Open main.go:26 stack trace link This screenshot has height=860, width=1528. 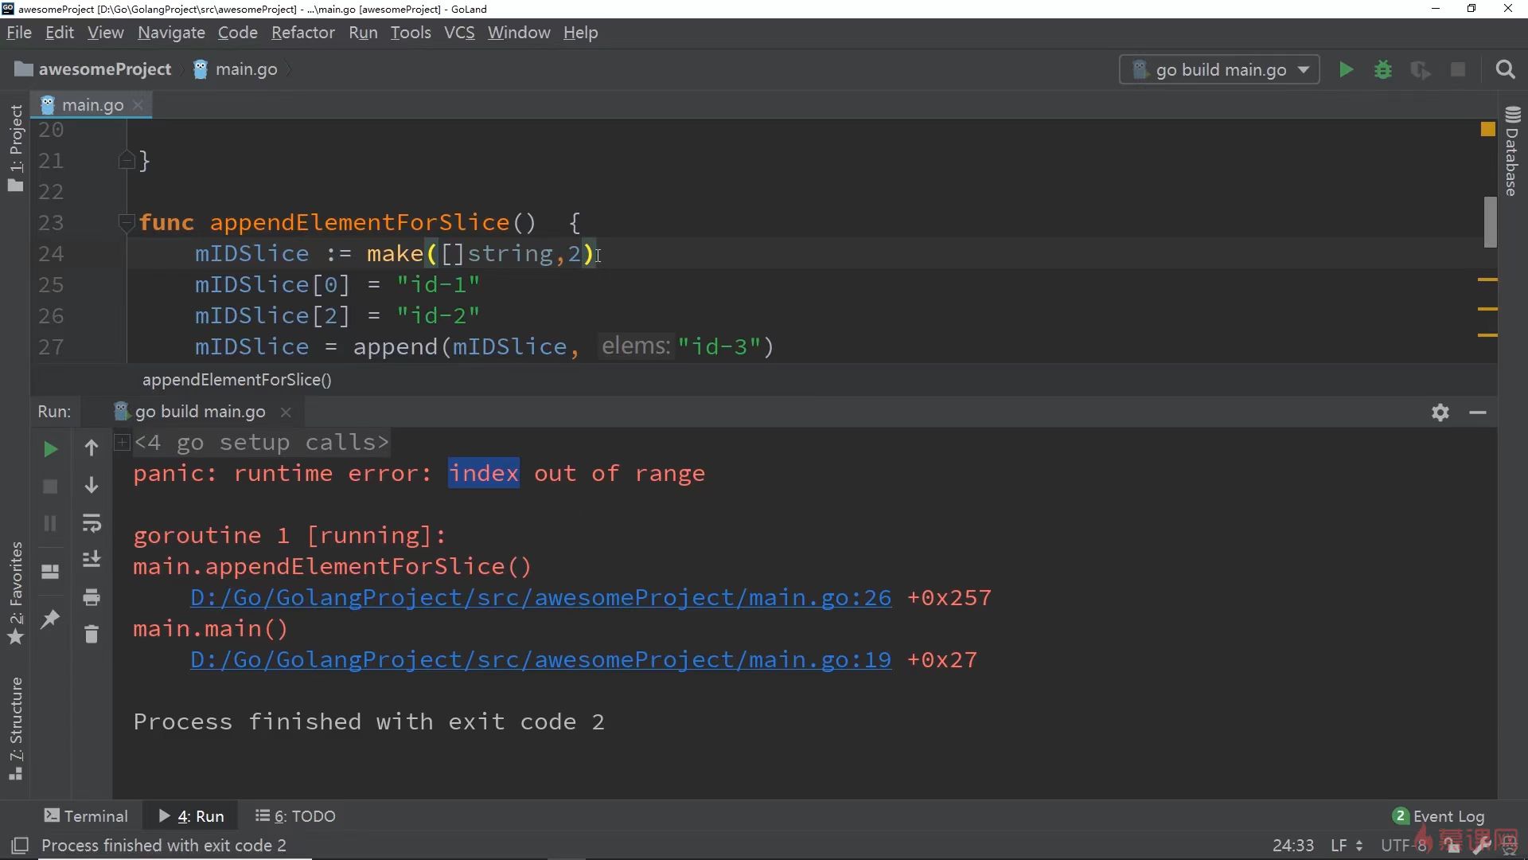coord(540,598)
